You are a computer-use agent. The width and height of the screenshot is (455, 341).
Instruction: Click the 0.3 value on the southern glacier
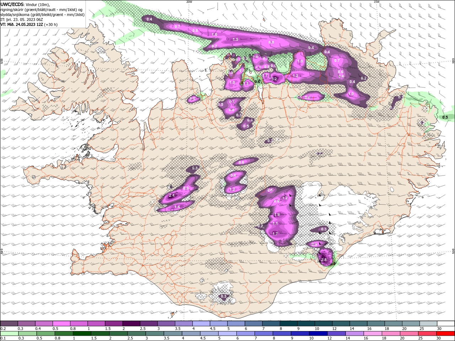coord(224,296)
